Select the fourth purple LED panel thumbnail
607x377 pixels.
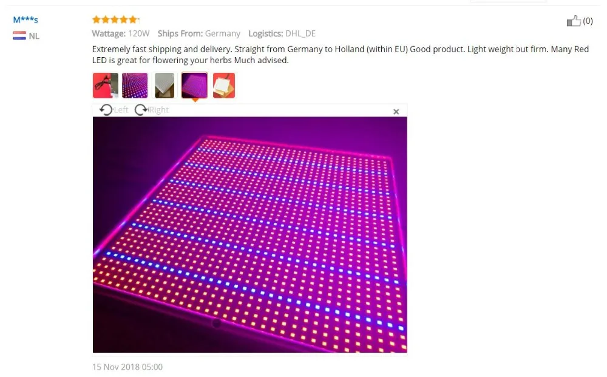194,85
